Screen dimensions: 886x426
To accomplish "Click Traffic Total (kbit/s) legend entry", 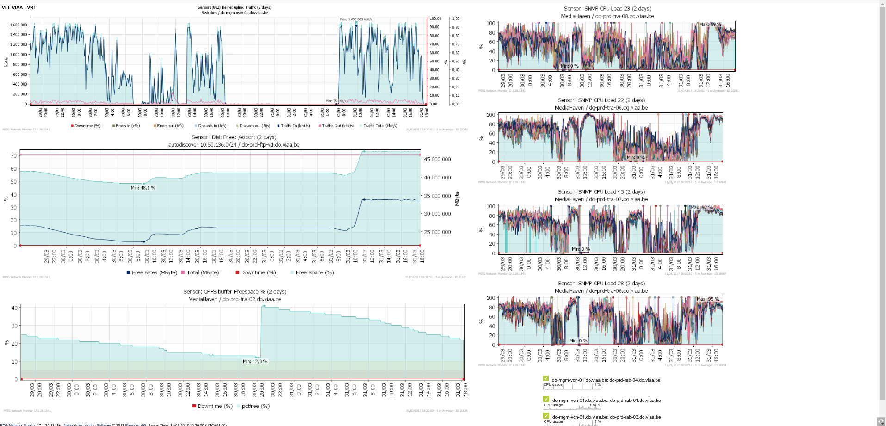I will [378, 126].
